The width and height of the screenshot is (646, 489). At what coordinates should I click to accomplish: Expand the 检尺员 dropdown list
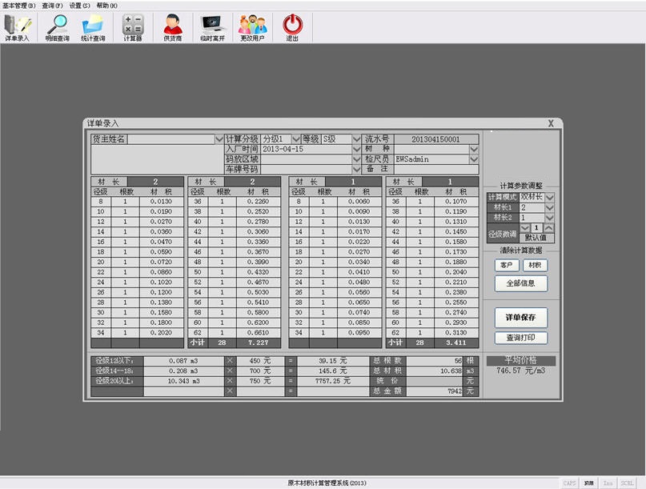[x=474, y=159]
